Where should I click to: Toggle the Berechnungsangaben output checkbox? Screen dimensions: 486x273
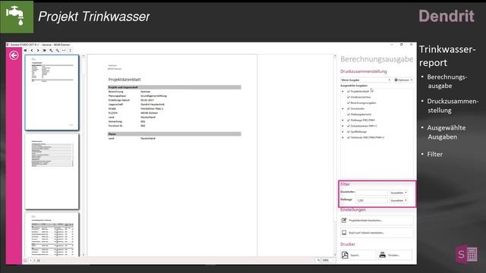(349, 103)
